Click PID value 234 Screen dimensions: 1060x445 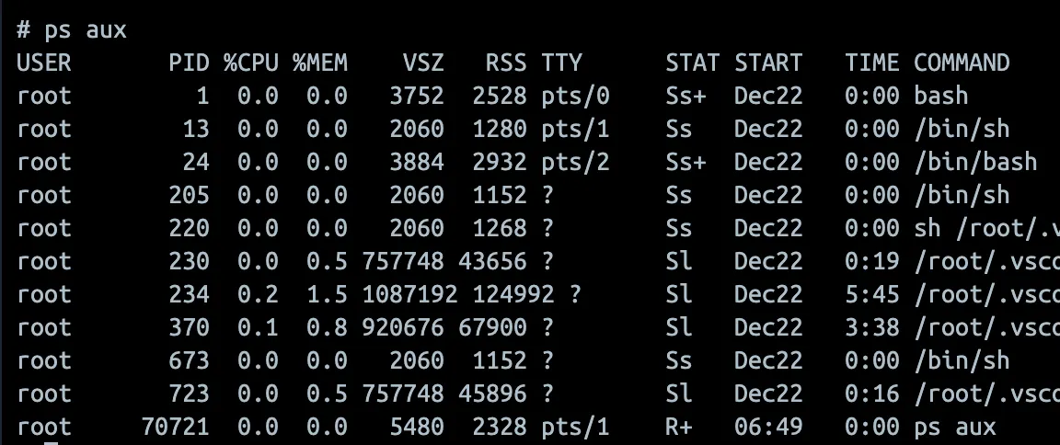190,294
